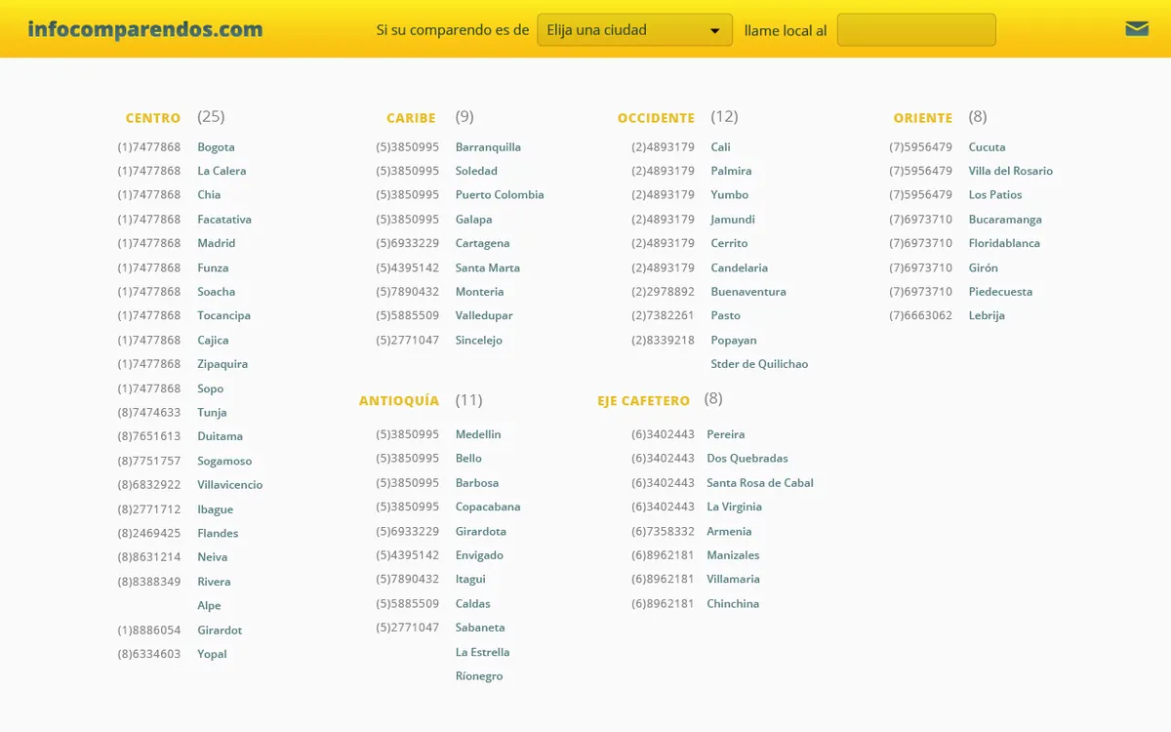Pick Yopal in the Centro list
This screenshot has height=732, width=1171.
click(212, 654)
